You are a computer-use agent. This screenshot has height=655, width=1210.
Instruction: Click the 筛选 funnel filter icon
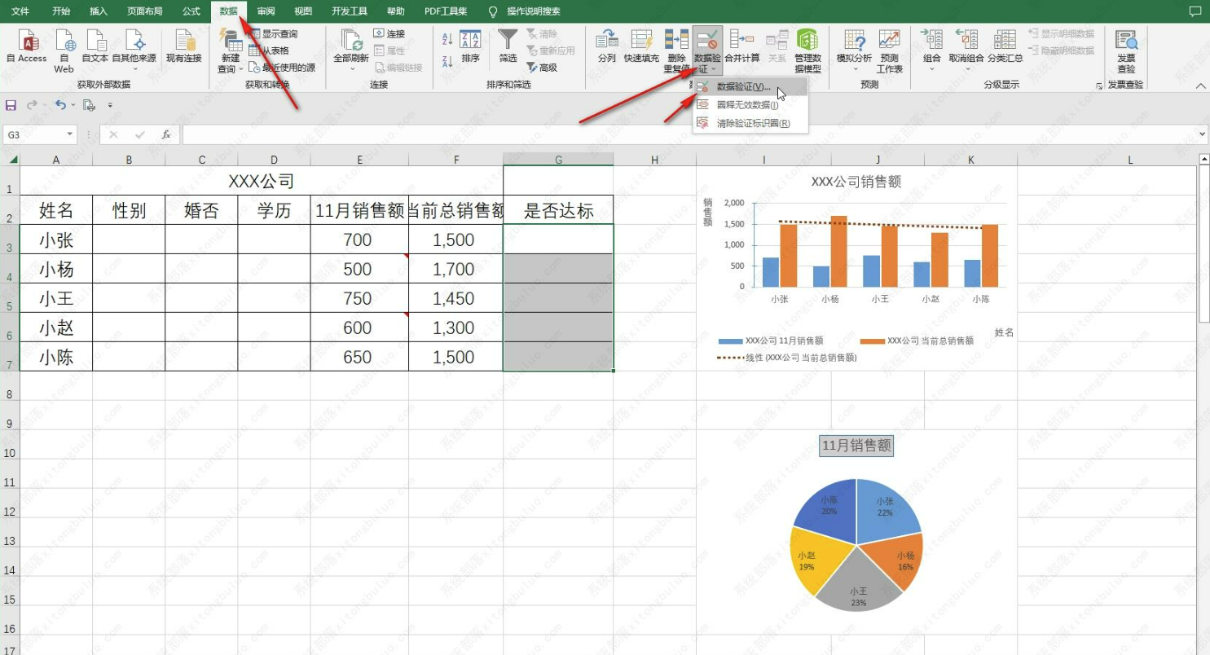[x=508, y=46]
